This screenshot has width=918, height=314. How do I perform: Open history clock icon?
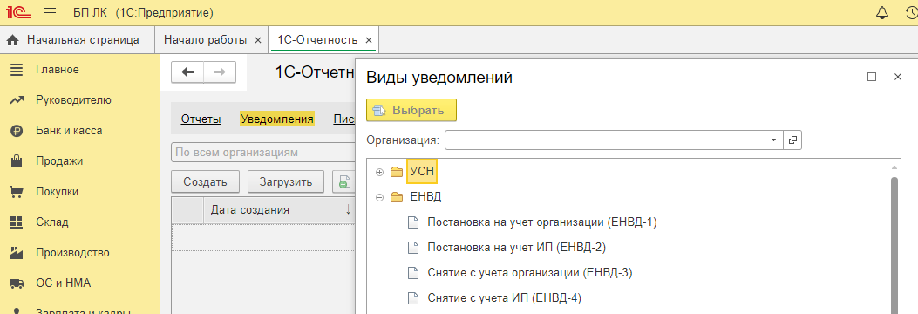click(x=912, y=12)
